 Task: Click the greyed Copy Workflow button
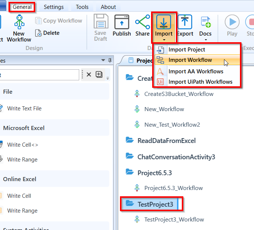pyautogui.click(x=59, y=21)
